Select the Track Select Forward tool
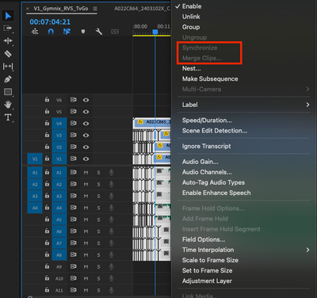317x298 pixels. (x=8, y=28)
